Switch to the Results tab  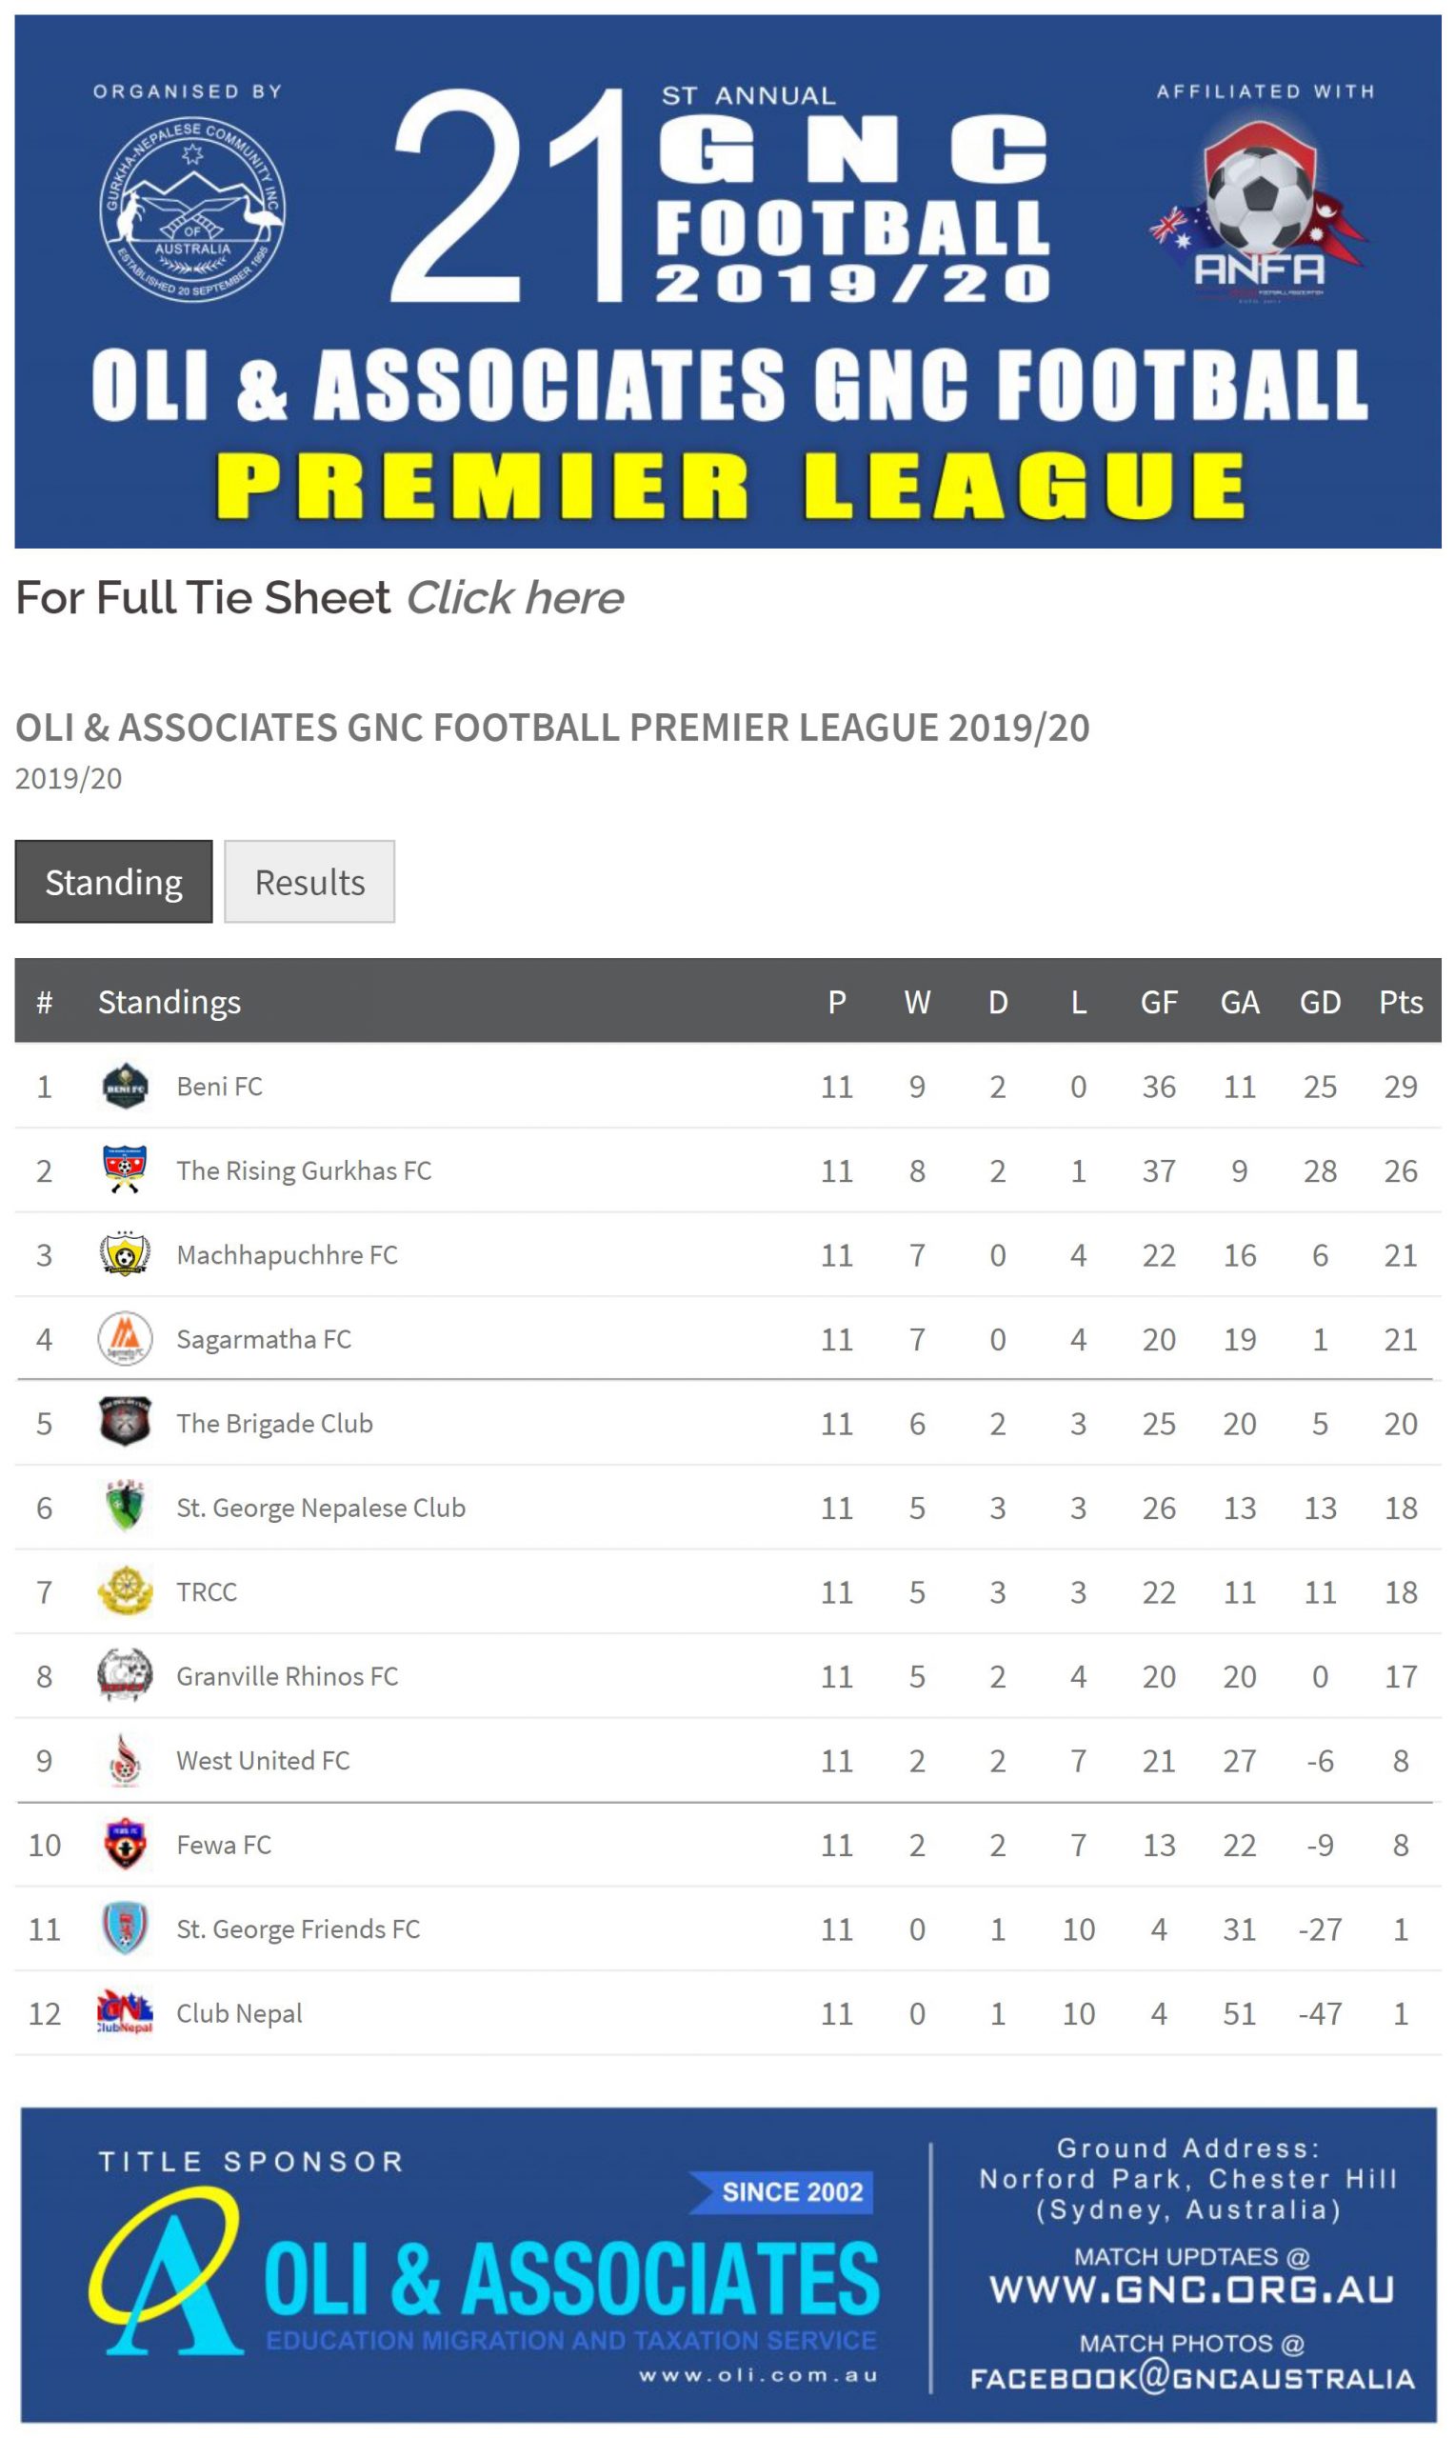309,881
